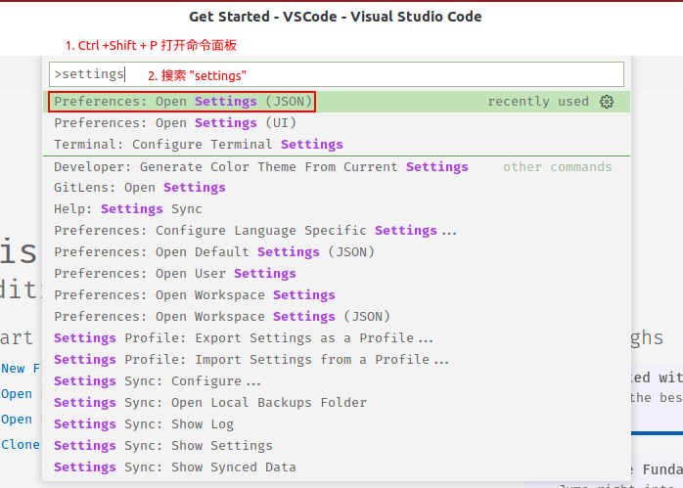Select Settings Sync: Open Local Backups Folder
This screenshot has width=683, height=488.
337,403
